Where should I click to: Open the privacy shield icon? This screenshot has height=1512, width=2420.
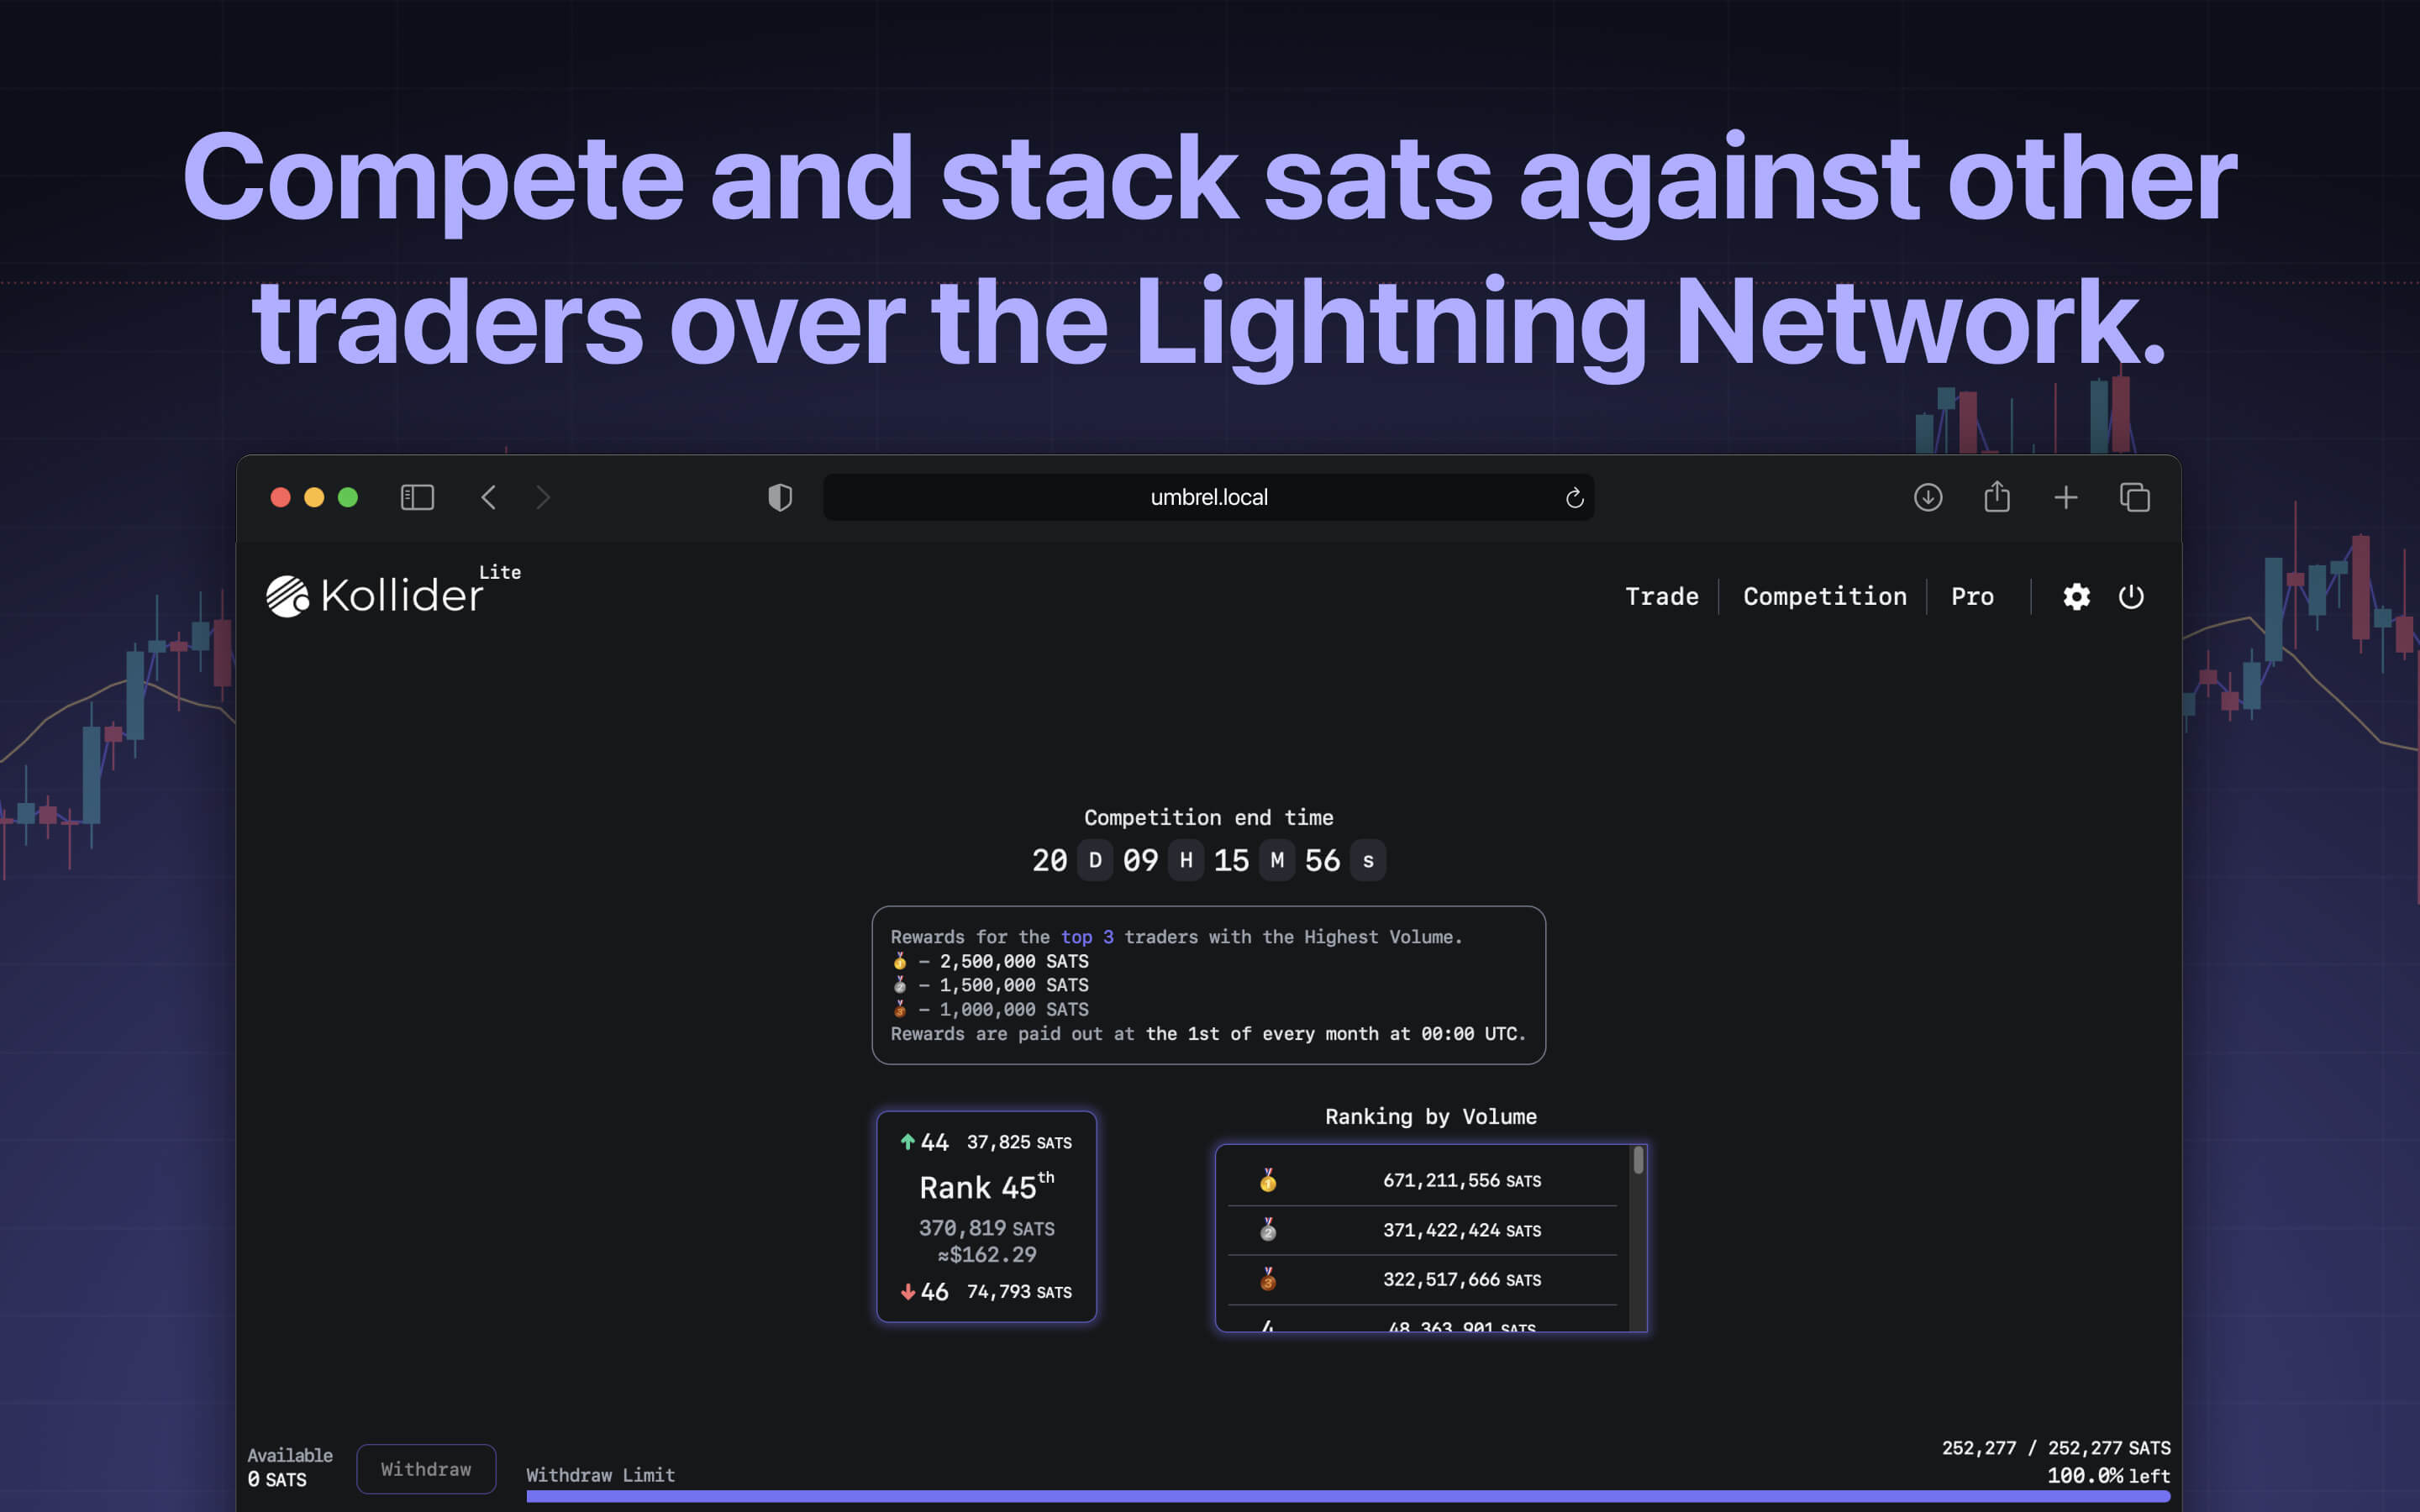click(x=780, y=497)
